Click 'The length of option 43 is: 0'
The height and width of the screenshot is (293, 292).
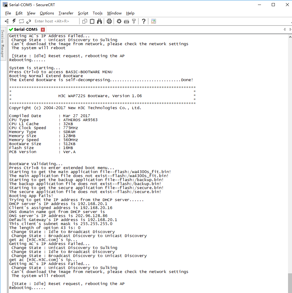pos(45,228)
